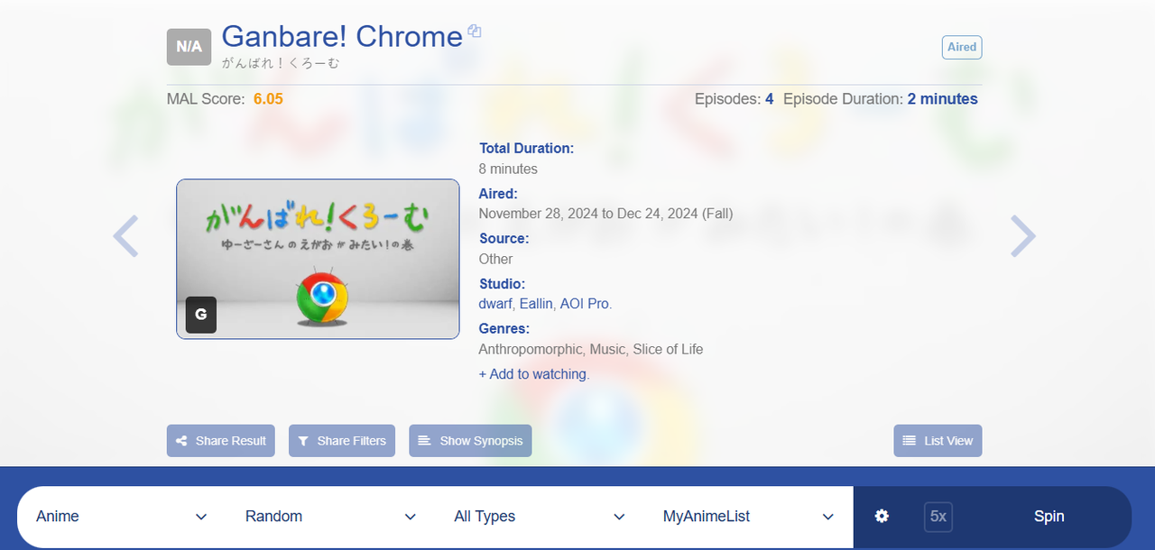The width and height of the screenshot is (1155, 550).
Task: Click the Share Result button
Action: [x=221, y=441]
